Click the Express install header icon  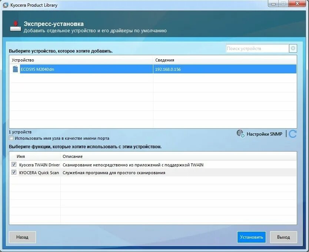(x=16, y=26)
